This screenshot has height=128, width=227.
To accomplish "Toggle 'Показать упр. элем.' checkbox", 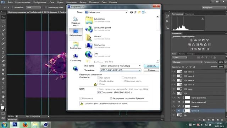I will click(x=46, y=7).
